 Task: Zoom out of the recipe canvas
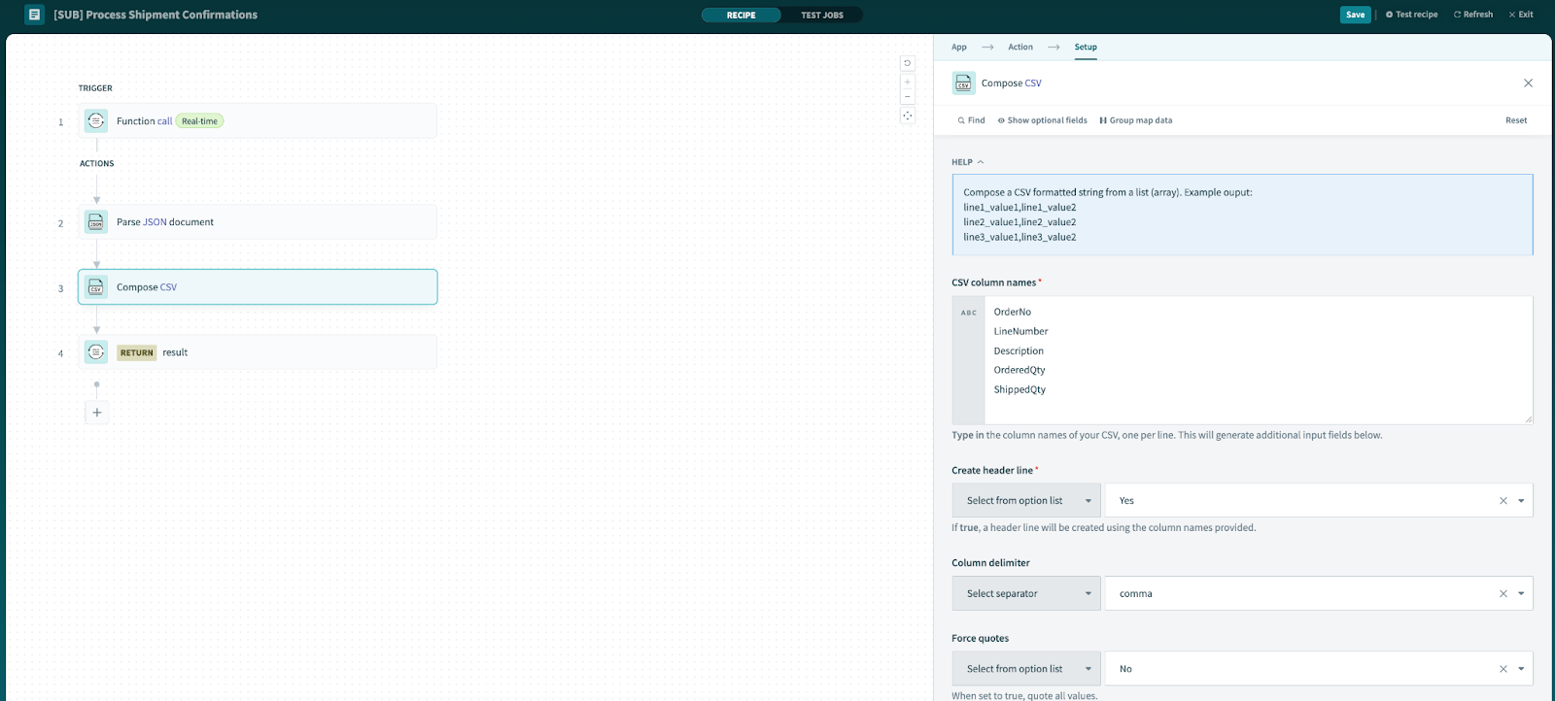click(908, 96)
